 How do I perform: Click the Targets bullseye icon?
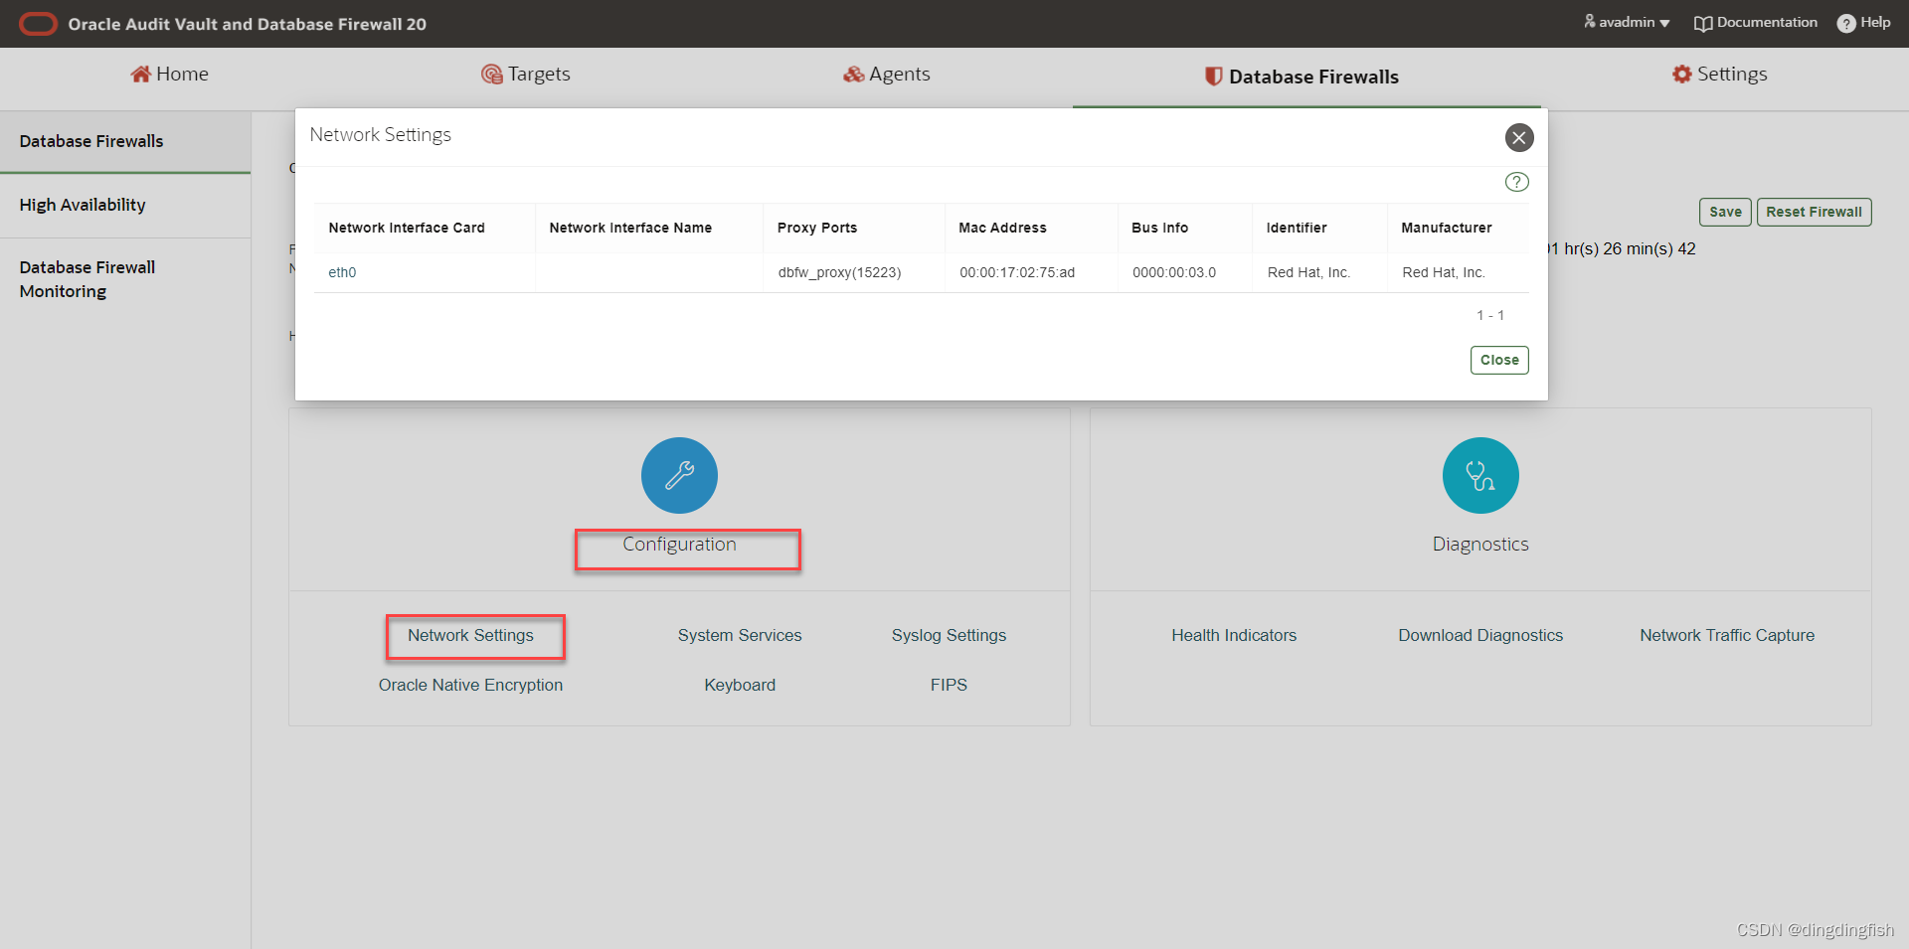tap(491, 75)
